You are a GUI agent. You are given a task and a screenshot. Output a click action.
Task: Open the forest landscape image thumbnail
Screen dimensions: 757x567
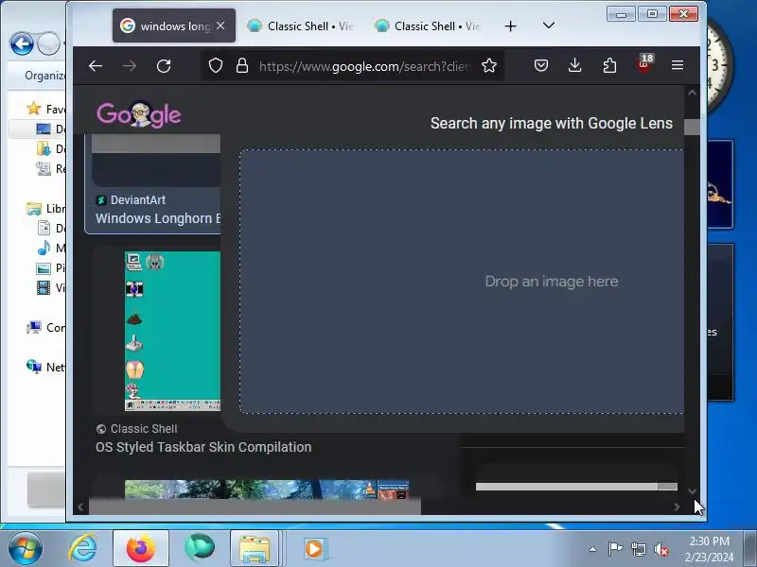tap(267, 489)
